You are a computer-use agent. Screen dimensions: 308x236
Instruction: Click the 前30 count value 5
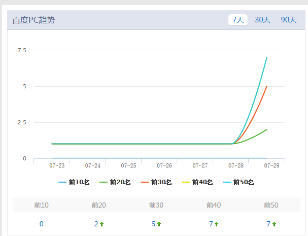point(154,224)
